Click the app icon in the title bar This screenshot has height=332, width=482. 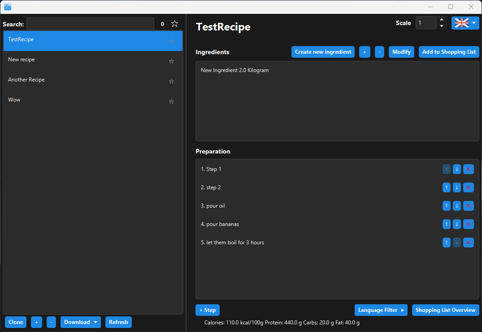click(7, 7)
